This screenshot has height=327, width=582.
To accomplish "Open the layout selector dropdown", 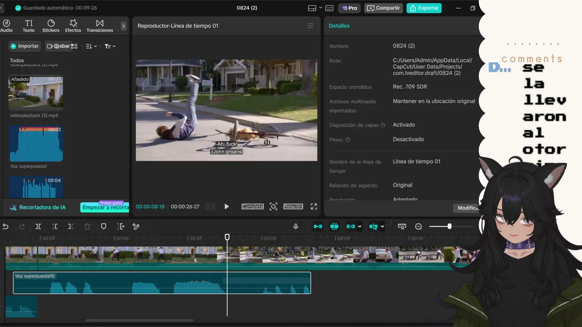I will (315, 8).
